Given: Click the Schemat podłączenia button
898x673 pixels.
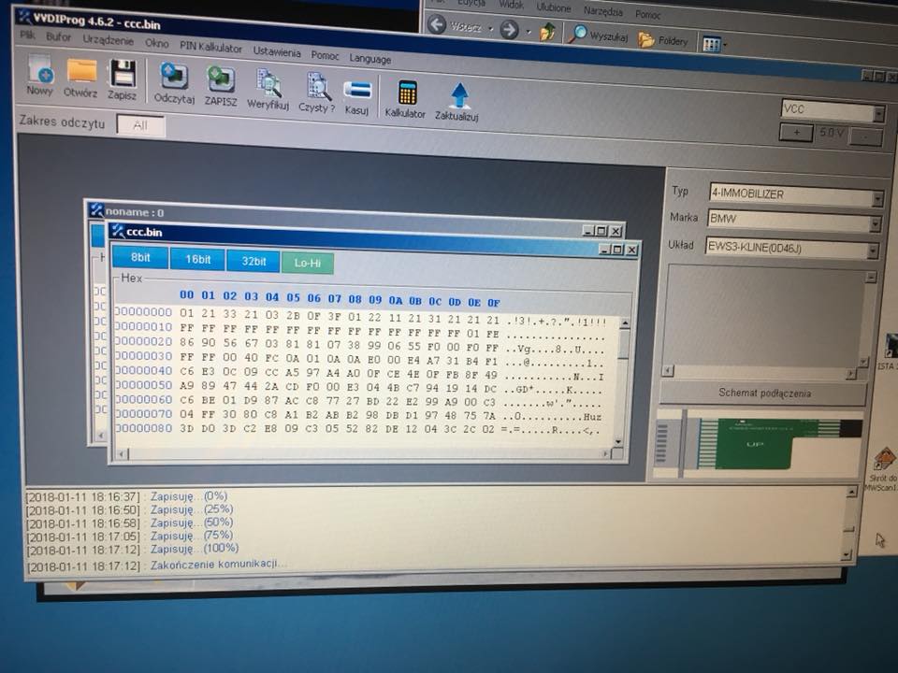Looking at the screenshot, I should pos(764,394).
